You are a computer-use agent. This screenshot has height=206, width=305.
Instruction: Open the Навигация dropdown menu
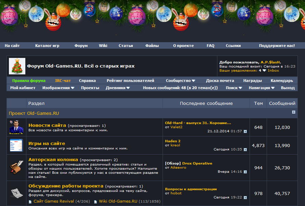click(x=262, y=88)
